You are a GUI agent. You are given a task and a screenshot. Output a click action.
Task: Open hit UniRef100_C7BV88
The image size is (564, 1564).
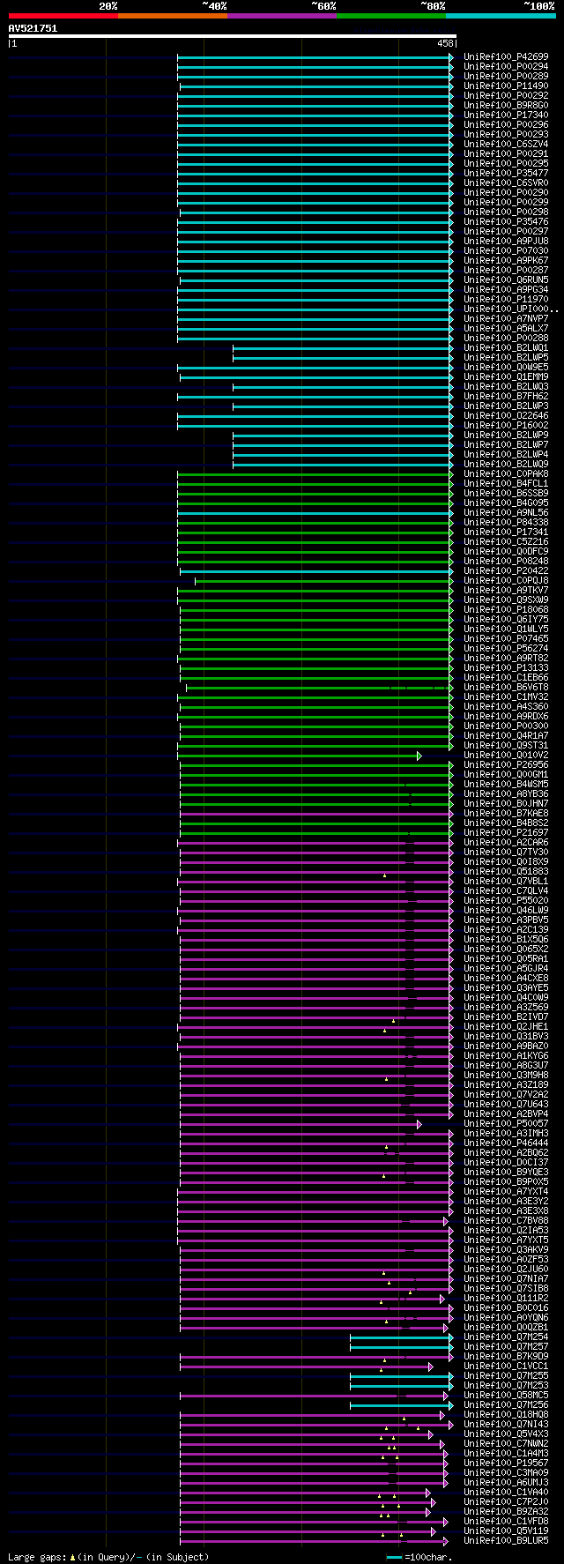[x=506, y=1221]
